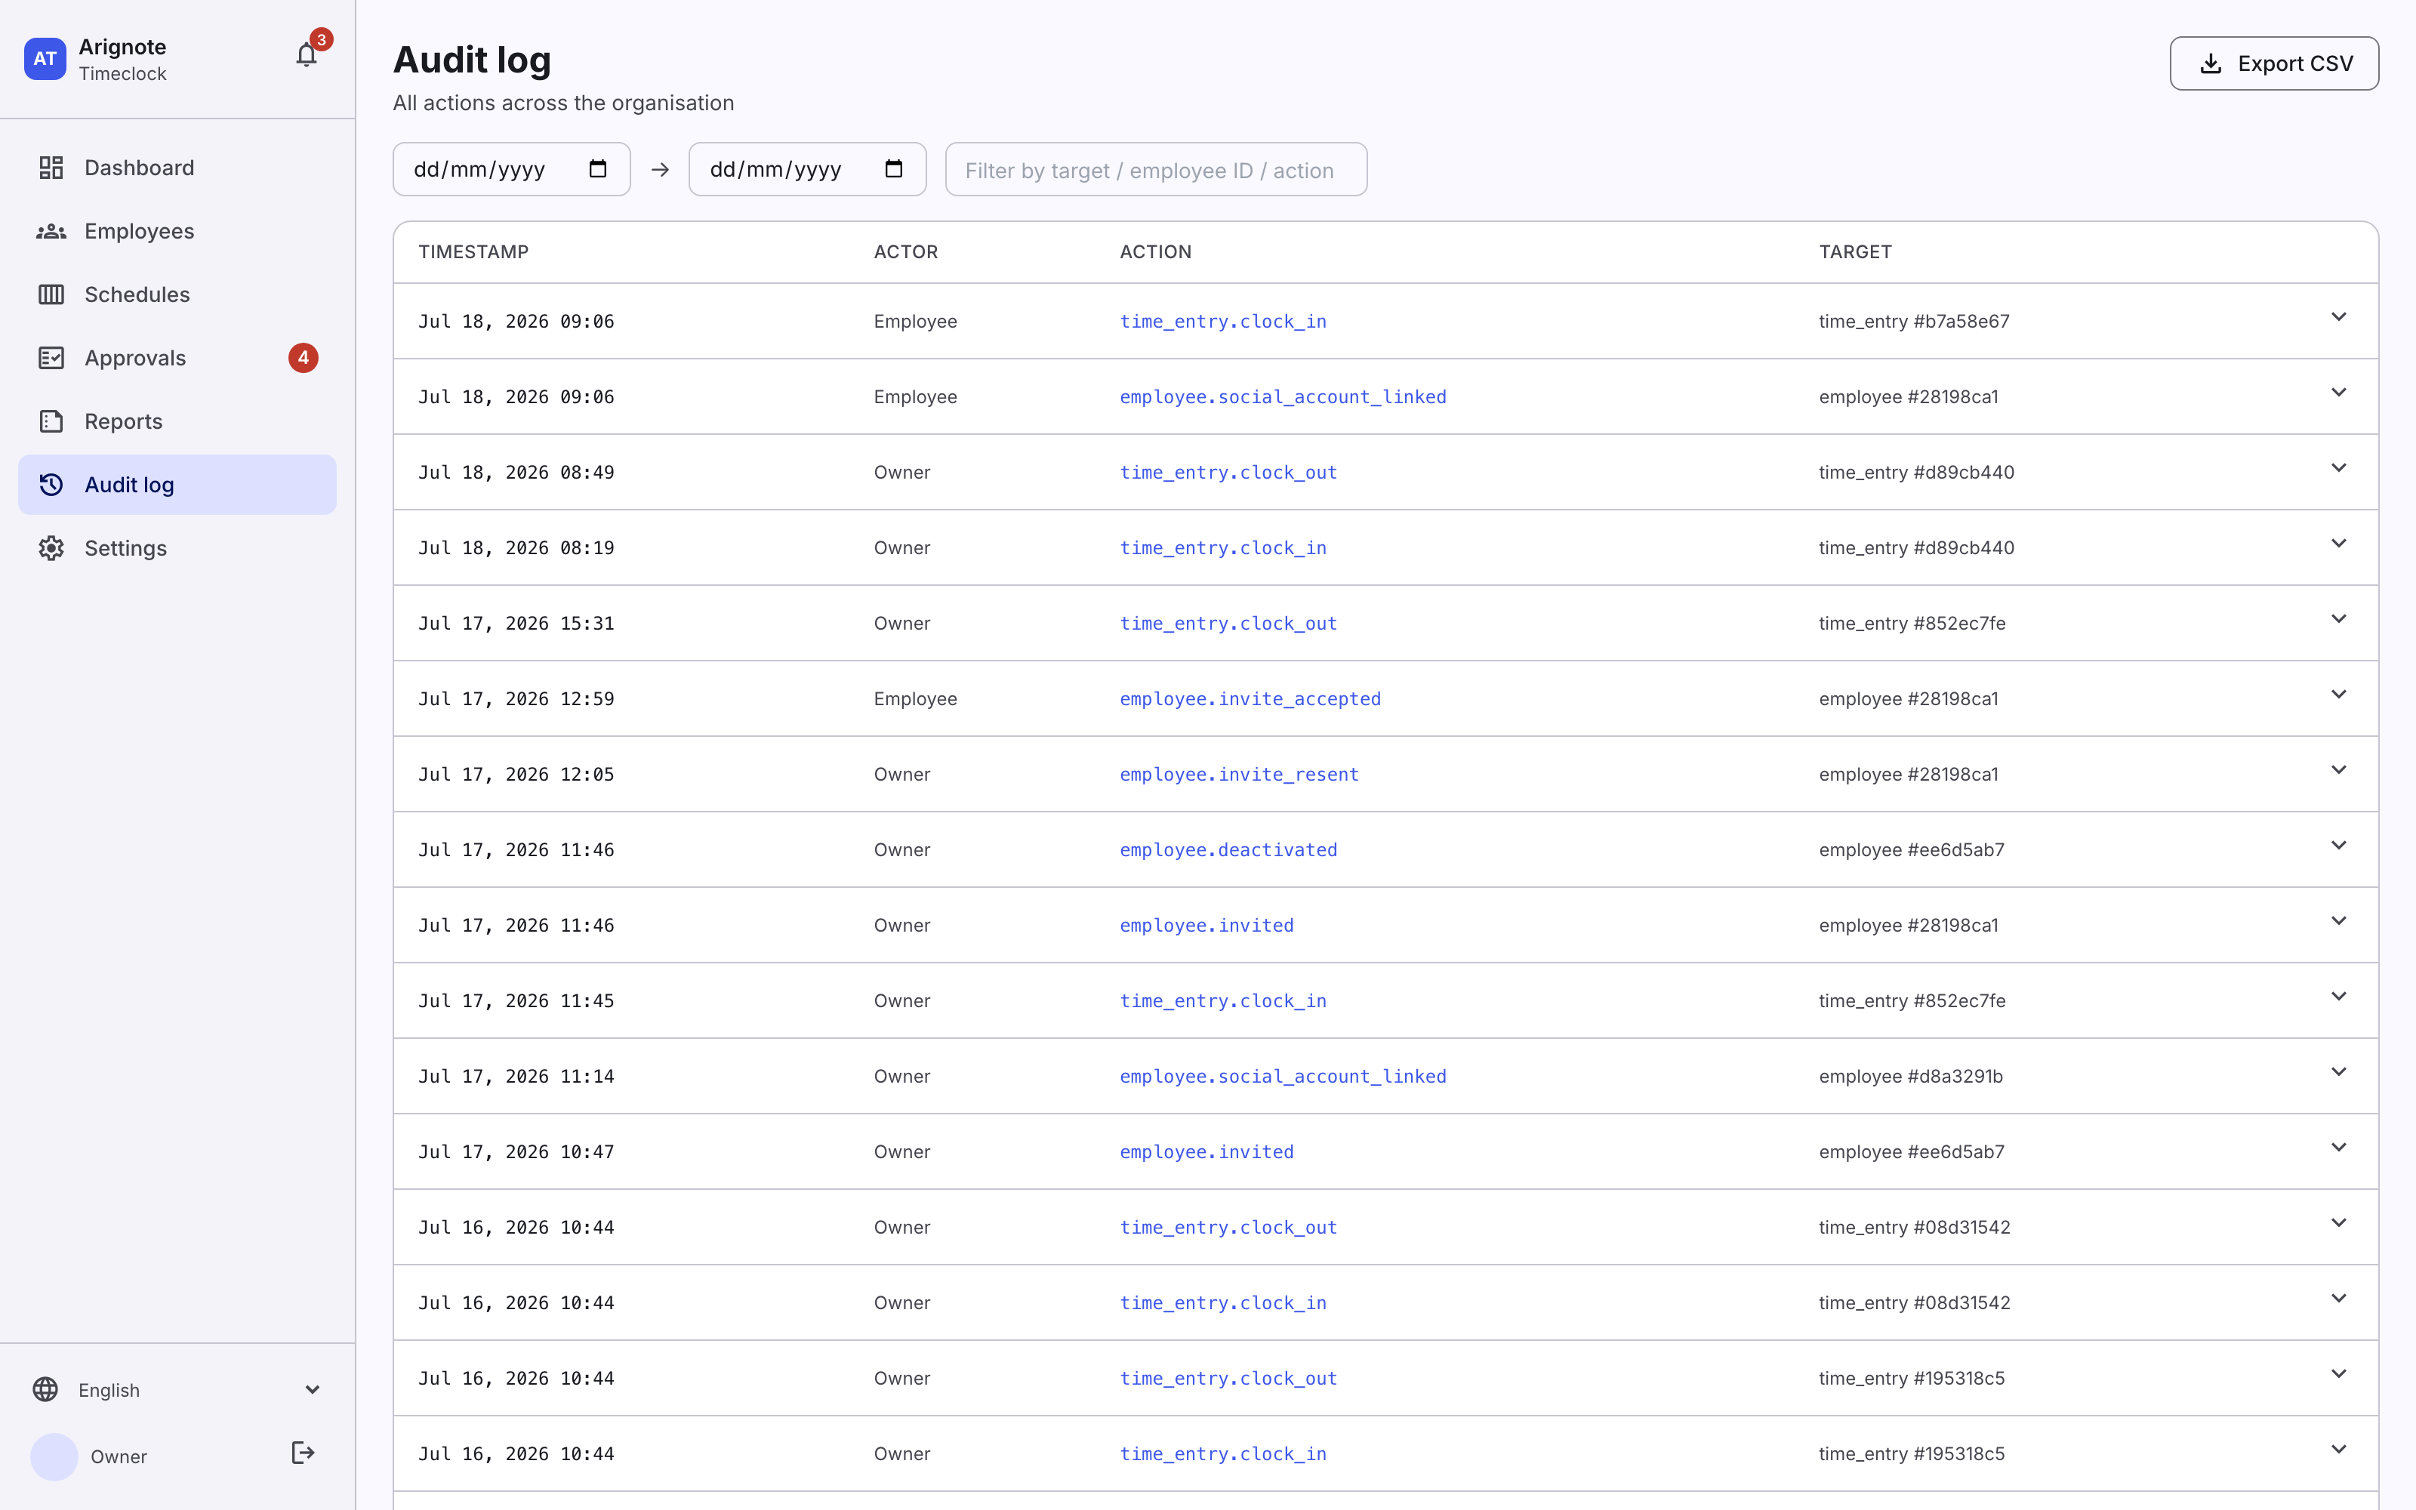Click the Settings gear icon
The height and width of the screenshot is (1510, 2416).
[51, 548]
